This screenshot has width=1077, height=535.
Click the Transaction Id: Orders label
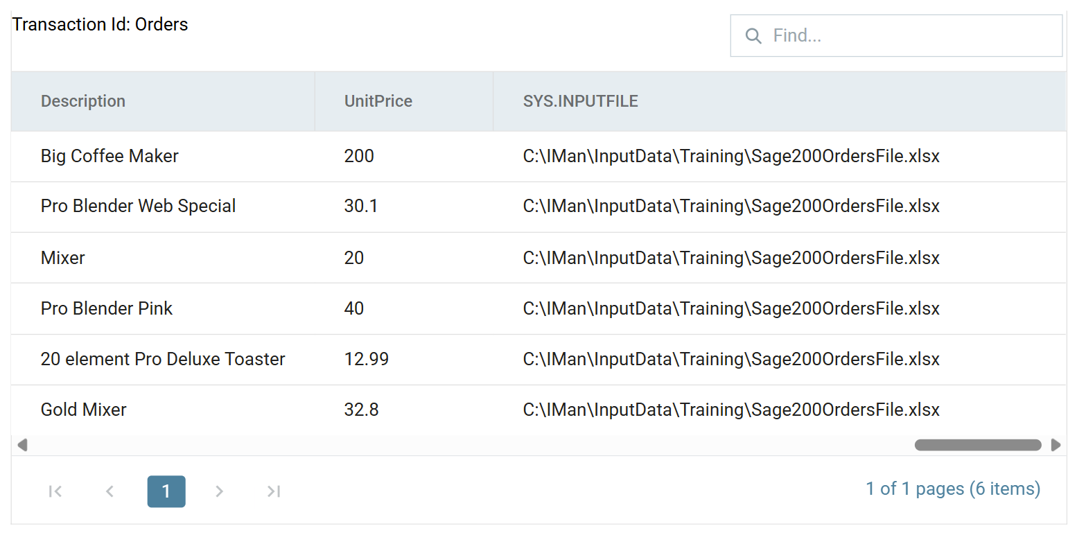(100, 24)
